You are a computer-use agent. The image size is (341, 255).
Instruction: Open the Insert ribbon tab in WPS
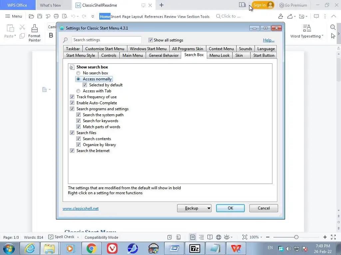(x=116, y=17)
